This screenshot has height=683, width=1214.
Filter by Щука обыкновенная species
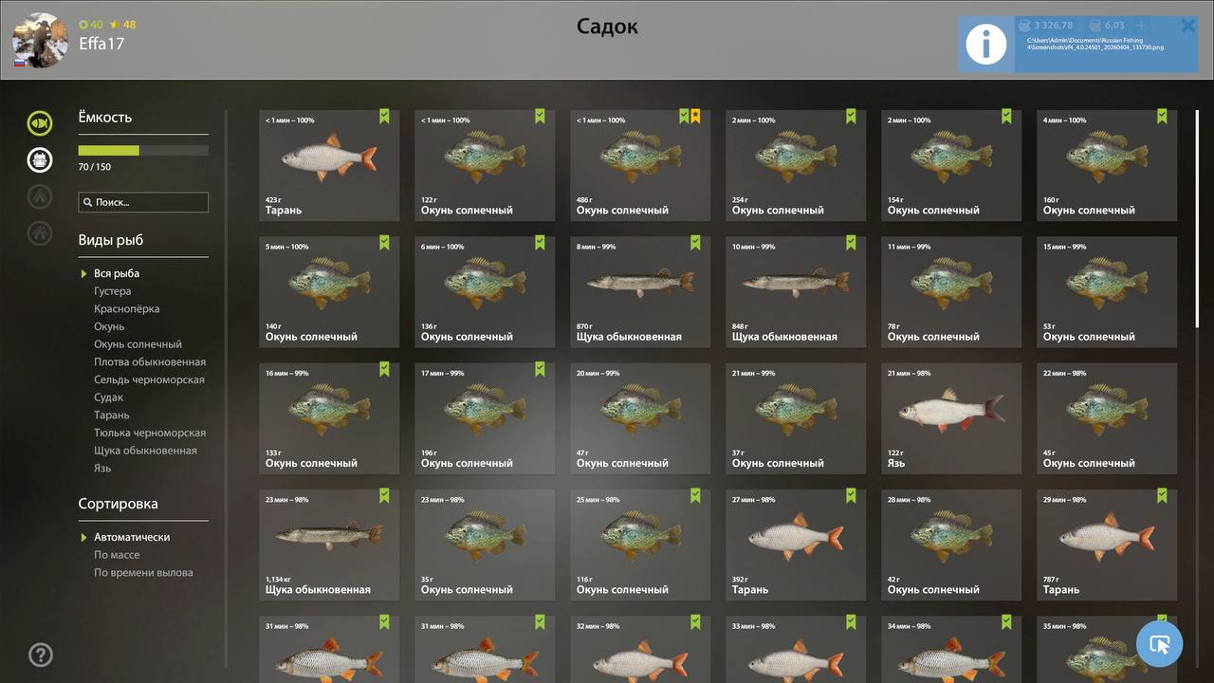145,451
